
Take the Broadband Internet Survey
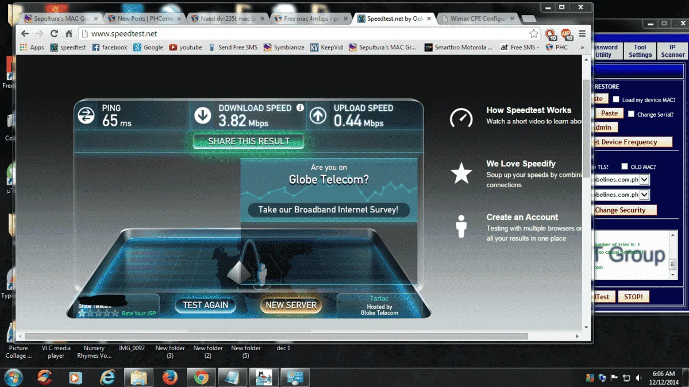(x=328, y=210)
